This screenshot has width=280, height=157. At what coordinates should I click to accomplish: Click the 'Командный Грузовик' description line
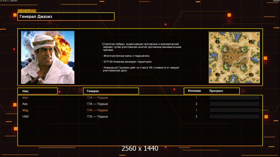coord(141,69)
